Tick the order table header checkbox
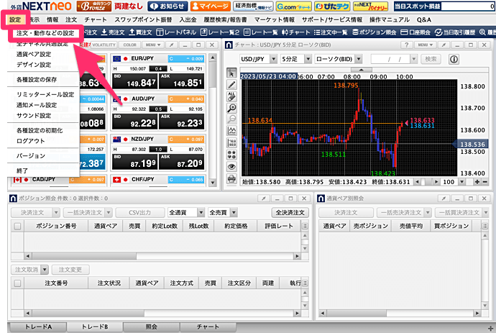Image resolution: width=496 pixels, height=333 pixels. tap(17, 283)
